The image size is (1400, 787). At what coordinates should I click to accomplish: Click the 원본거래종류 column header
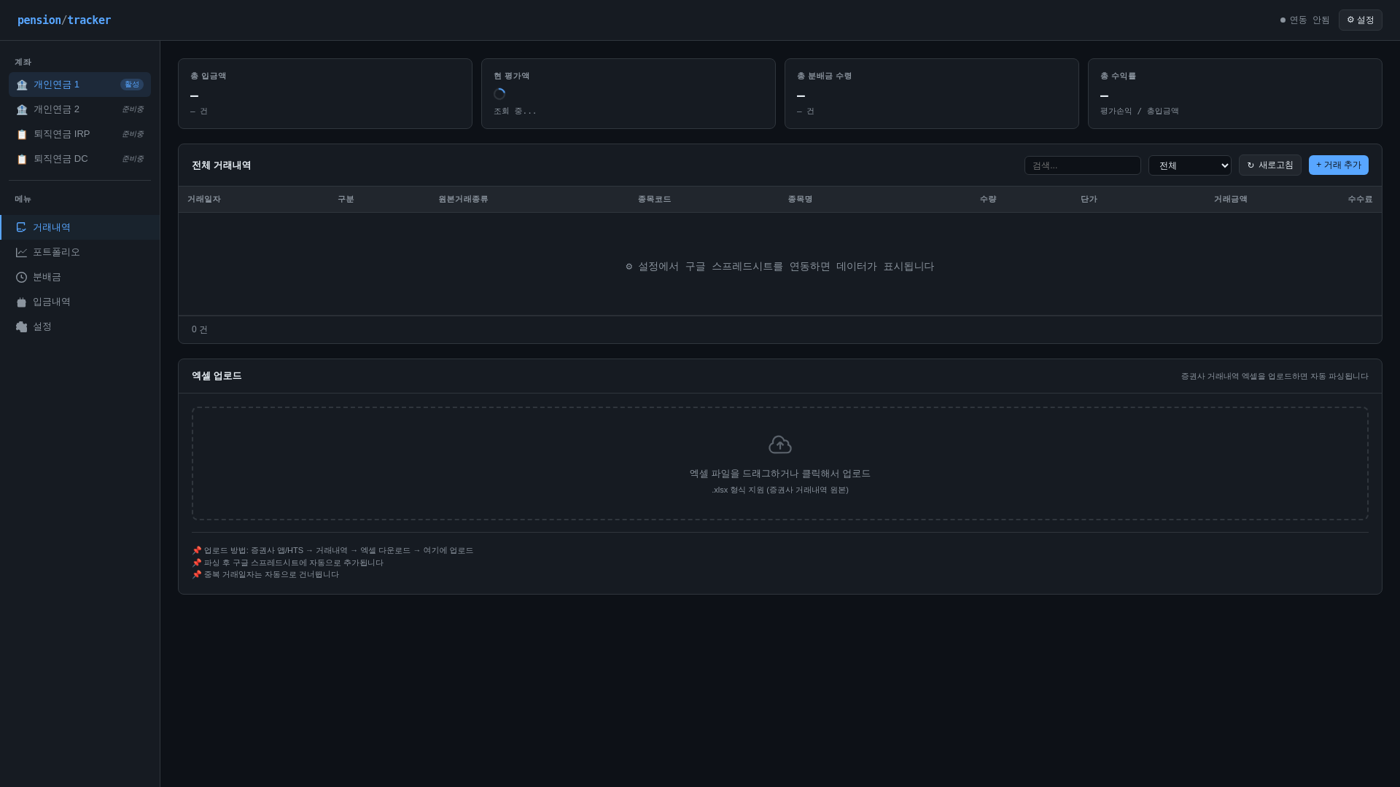click(x=463, y=199)
